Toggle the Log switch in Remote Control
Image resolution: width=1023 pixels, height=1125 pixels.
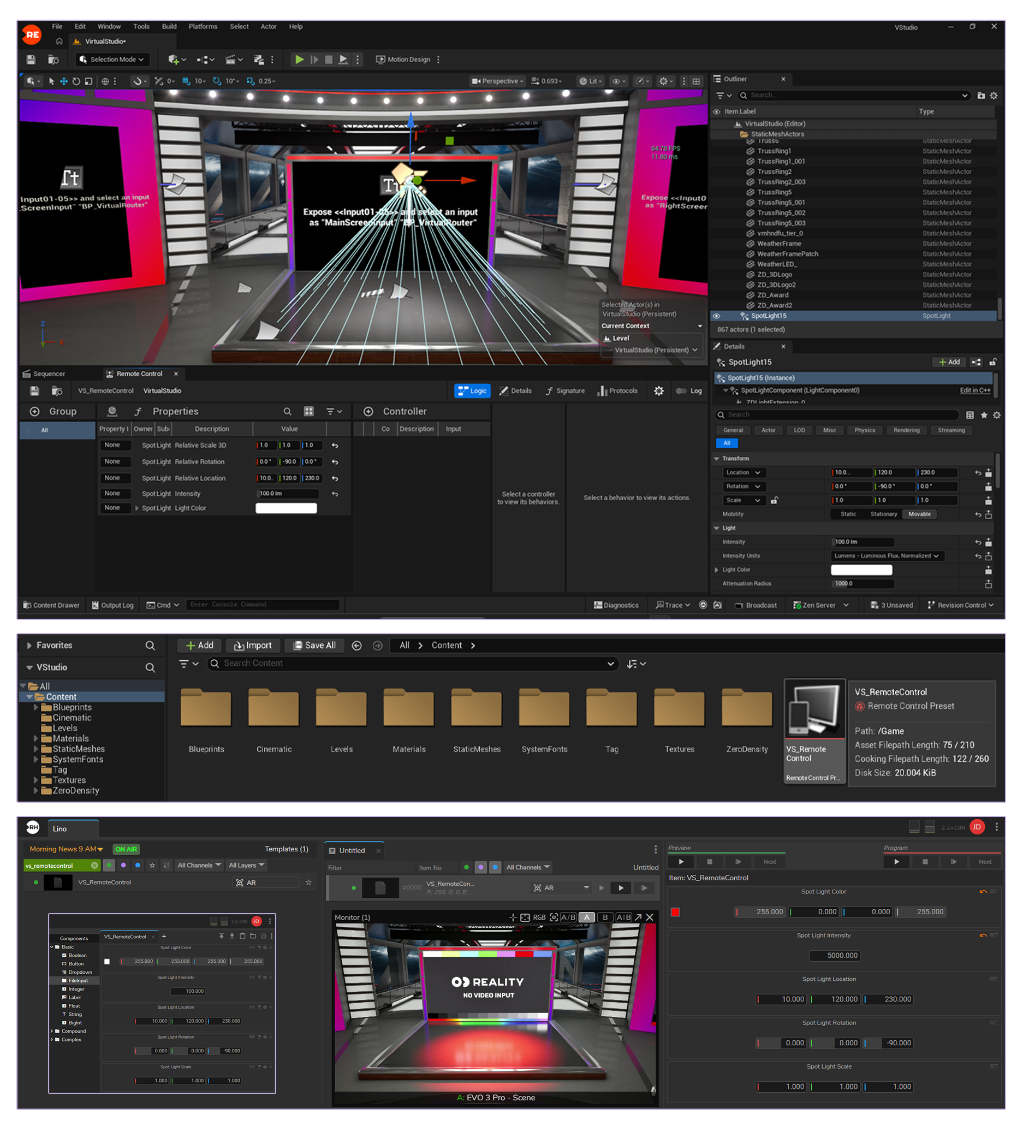click(681, 390)
